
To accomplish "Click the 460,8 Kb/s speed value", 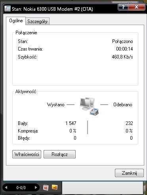I will click(122, 57).
